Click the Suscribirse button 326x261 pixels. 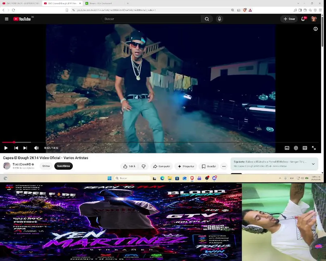coord(63,166)
